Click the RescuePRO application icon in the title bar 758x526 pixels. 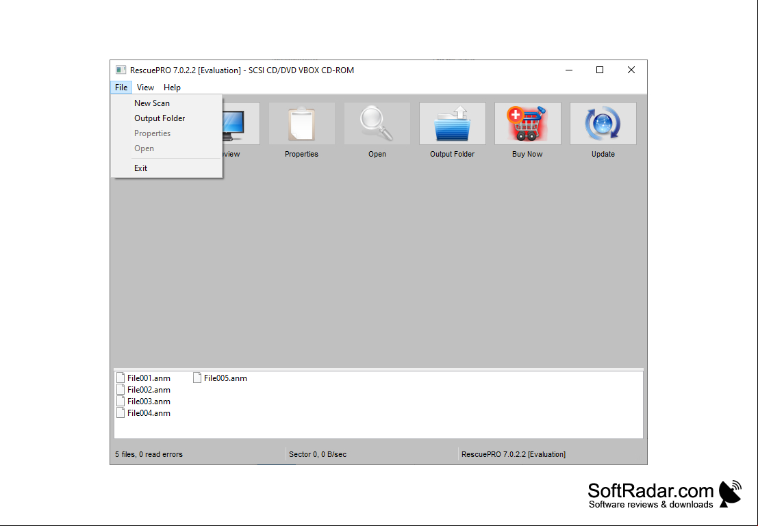coord(121,70)
